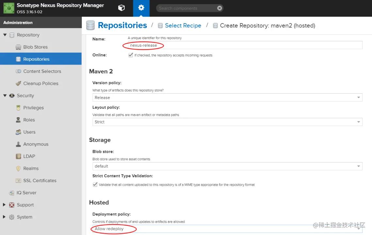
Task: Collapse the Security tree section arrow
Action: pyautogui.click(x=5, y=96)
